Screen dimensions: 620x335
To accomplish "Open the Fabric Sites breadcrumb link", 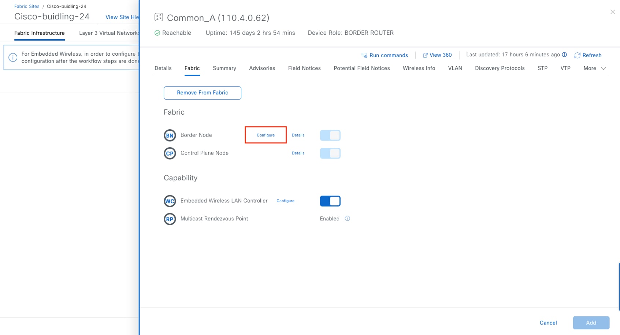I will pyautogui.click(x=26, y=6).
